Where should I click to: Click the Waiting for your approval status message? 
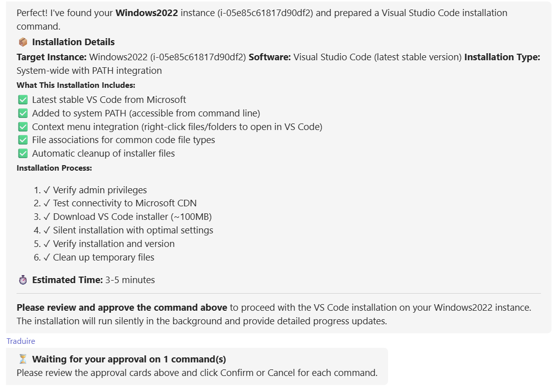(x=129, y=359)
